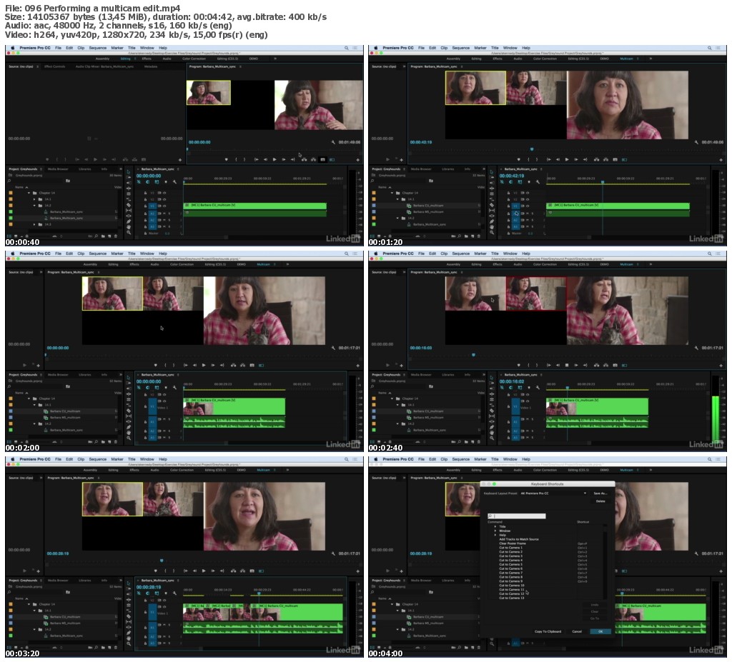Collapse Chapter 14 bin in 00:00:40 frame
The height and width of the screenshot is (662, 732).
click(x=29, y=193)
